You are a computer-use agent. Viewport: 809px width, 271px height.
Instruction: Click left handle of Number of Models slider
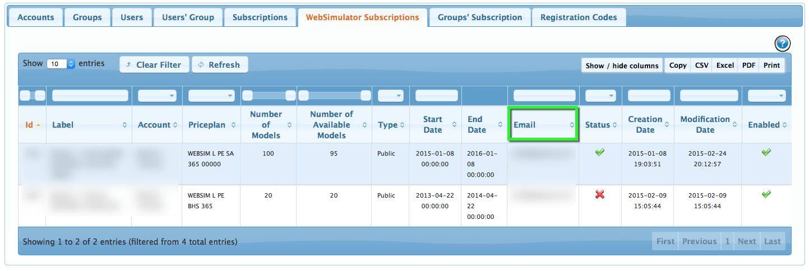coord(247,96)
